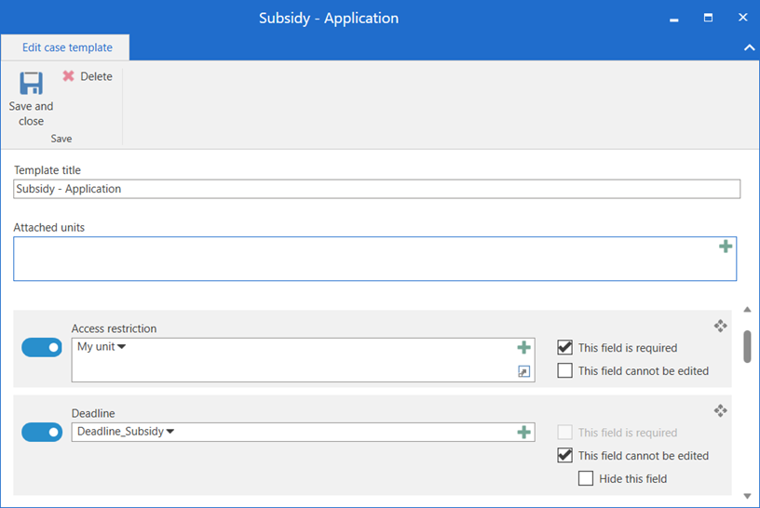The image size is (760, 508).
Task: Check 'Hide this field' for Deadline
Action: [586, 478]
